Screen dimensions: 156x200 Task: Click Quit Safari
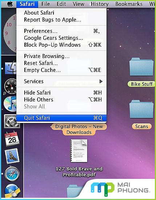(61, 118)
